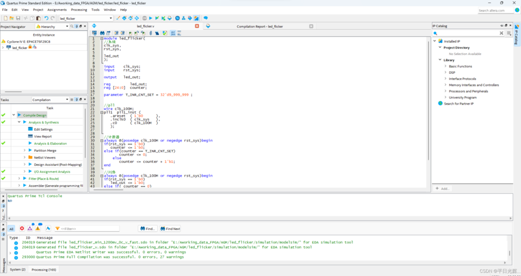Click the globe icon beside Search for Partner IP

(440, 103)
